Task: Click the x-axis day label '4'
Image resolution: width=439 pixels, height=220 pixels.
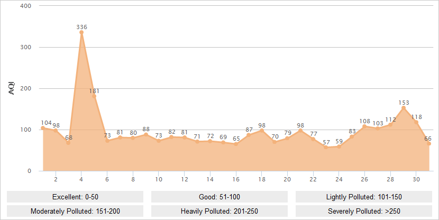Action: (x=81, y=179)
